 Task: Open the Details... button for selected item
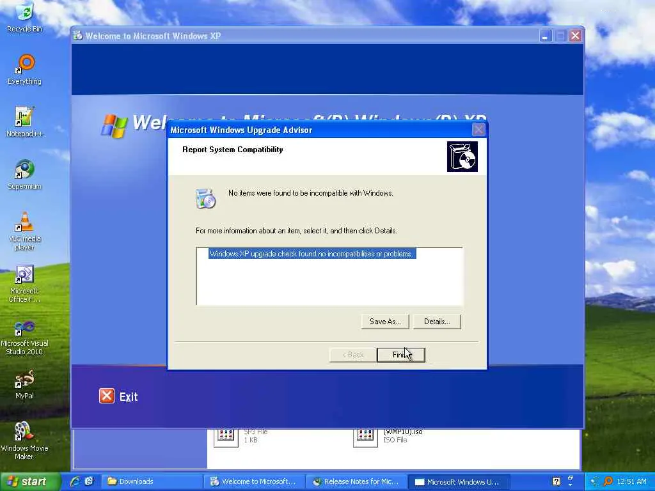click(437, 322)
